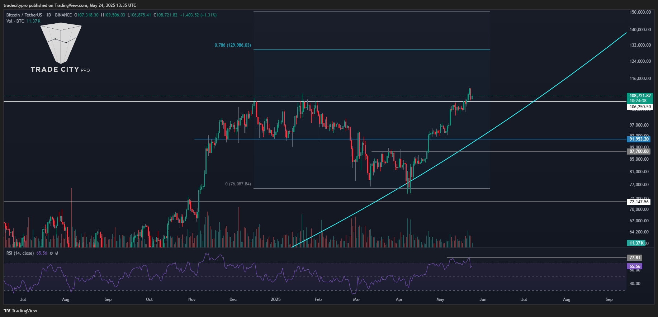This screenshot has height=317, width=658.
Task: Click the Dec label on the time axis
Action: [233, 299]
